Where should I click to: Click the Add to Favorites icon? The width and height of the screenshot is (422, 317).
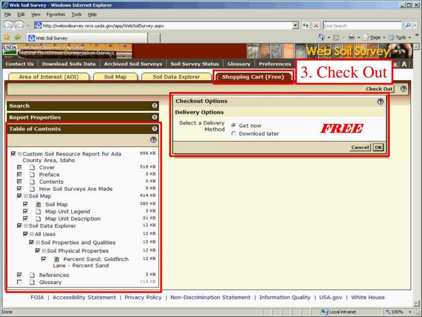[17, 38]
